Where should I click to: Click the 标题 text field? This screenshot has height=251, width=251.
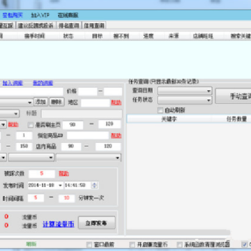click(x=82, y=114)
